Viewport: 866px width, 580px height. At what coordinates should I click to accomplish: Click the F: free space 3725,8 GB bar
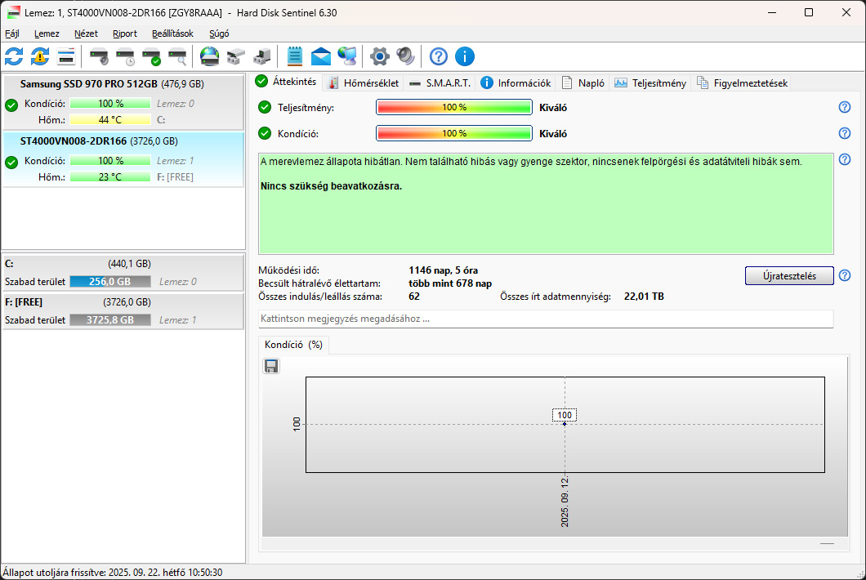(x=110, y=320)
